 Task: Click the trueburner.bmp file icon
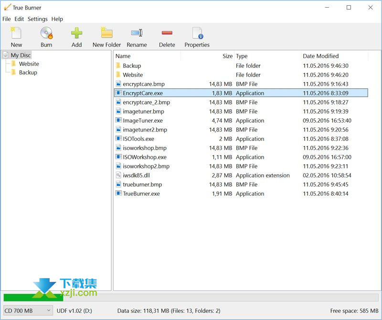[118, 184]
